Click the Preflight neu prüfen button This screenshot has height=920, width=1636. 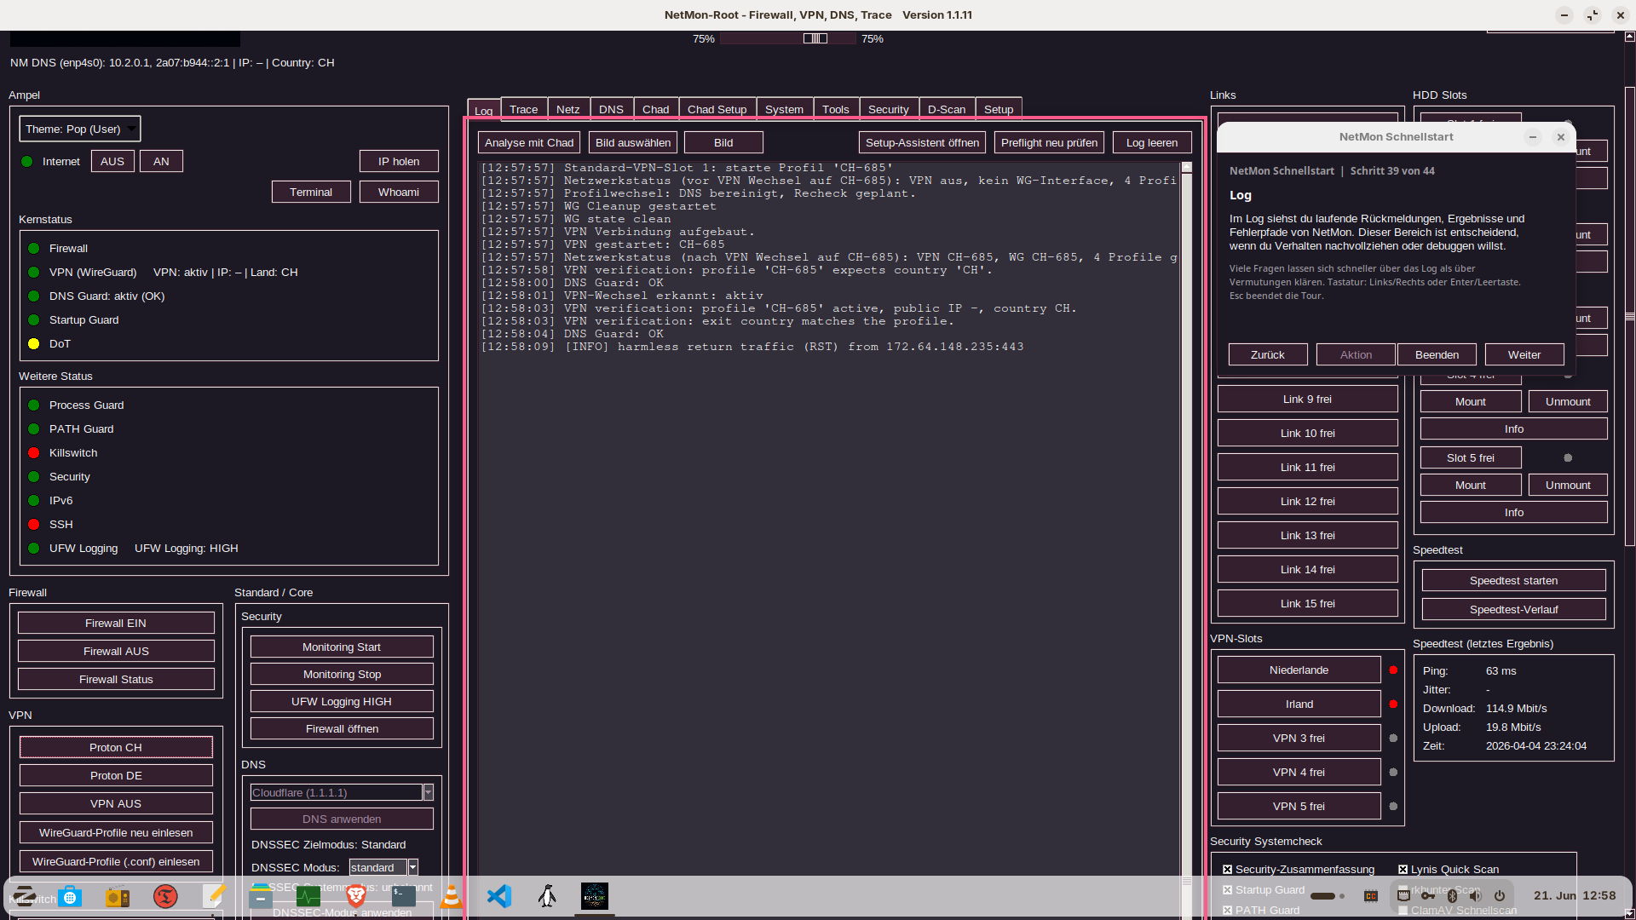pos(1050,143)
